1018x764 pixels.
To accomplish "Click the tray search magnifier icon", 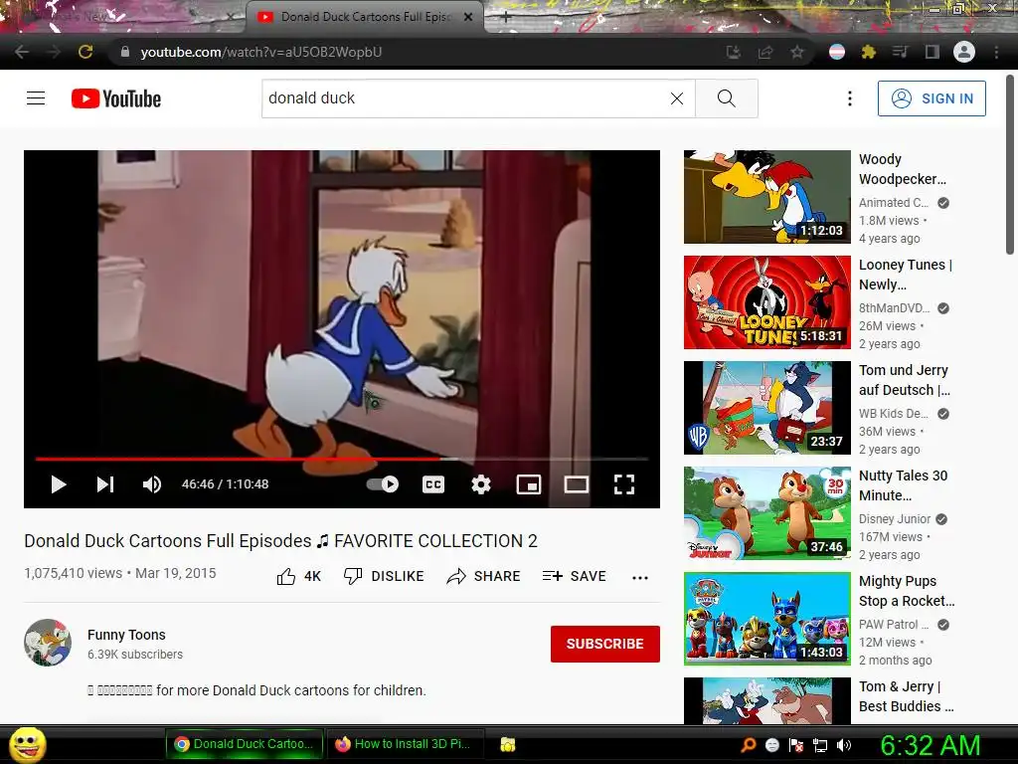I will point(748,745).
